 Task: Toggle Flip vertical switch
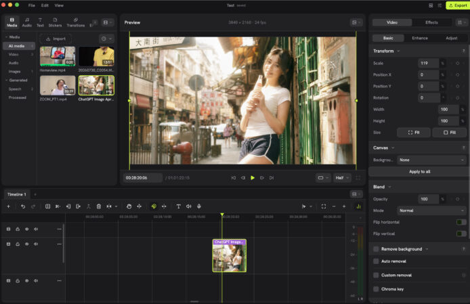(461, 234)
